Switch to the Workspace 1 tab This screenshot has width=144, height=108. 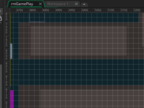[58, 4]
